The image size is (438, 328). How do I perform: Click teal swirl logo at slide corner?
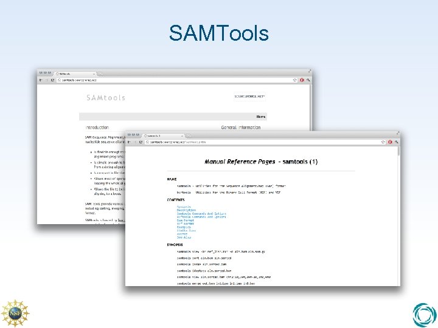click(425, 315)
